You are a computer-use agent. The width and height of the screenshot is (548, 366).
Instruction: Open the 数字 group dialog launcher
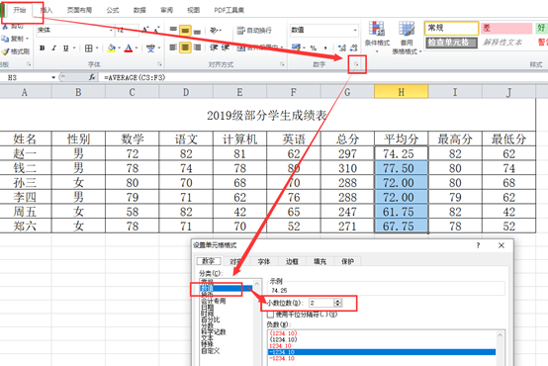coord(356,64)
